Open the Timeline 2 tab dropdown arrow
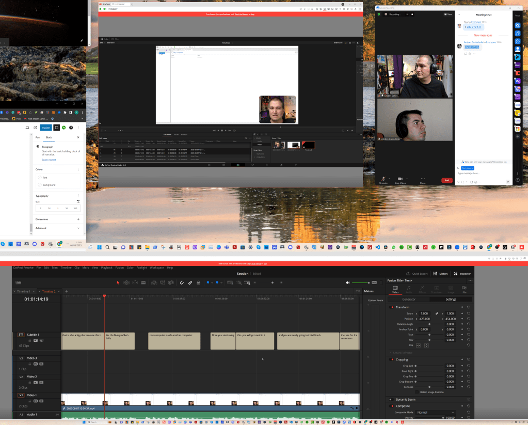Screen dimensions: 528x425 click(x=59, y=291)
